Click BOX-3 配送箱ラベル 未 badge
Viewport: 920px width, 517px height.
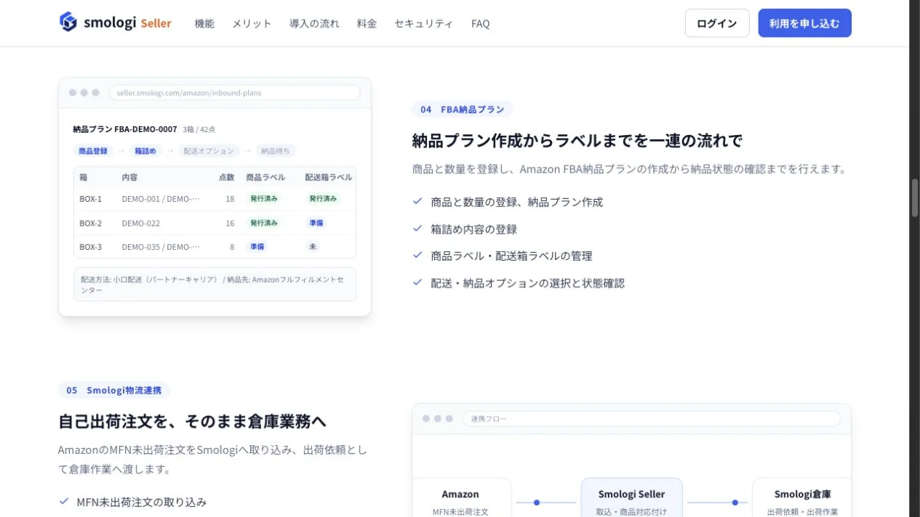[x=313, y=247]
